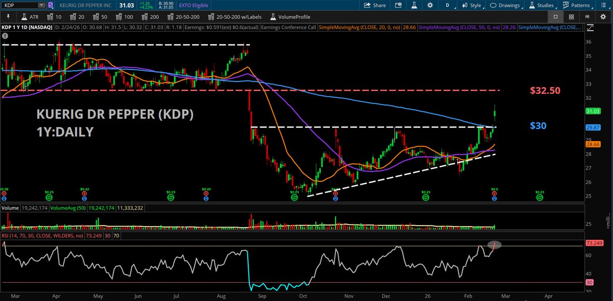The width and height of the screenshot is (613, 301).
Task: Open grid settings gear below Patterns
Action: [x=603, y=16]
